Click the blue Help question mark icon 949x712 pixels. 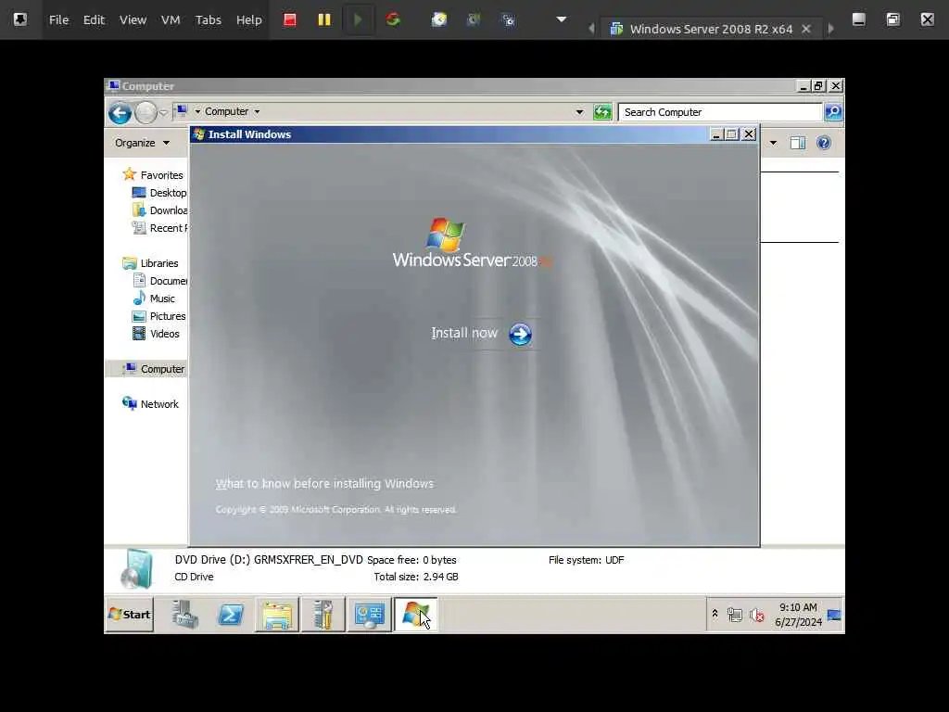point(824,143)
